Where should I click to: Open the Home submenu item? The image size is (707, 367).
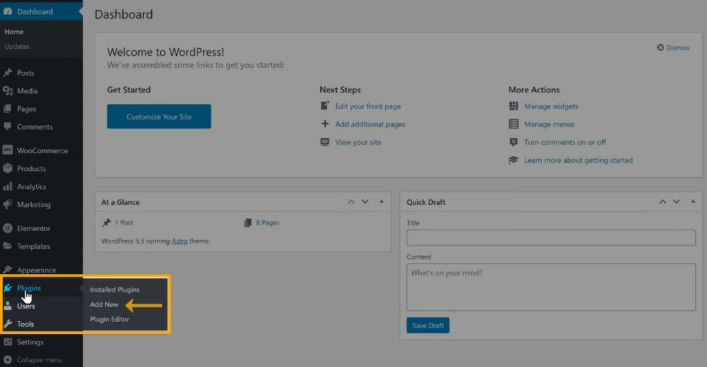pyautogui.click(x=14, y=32)
